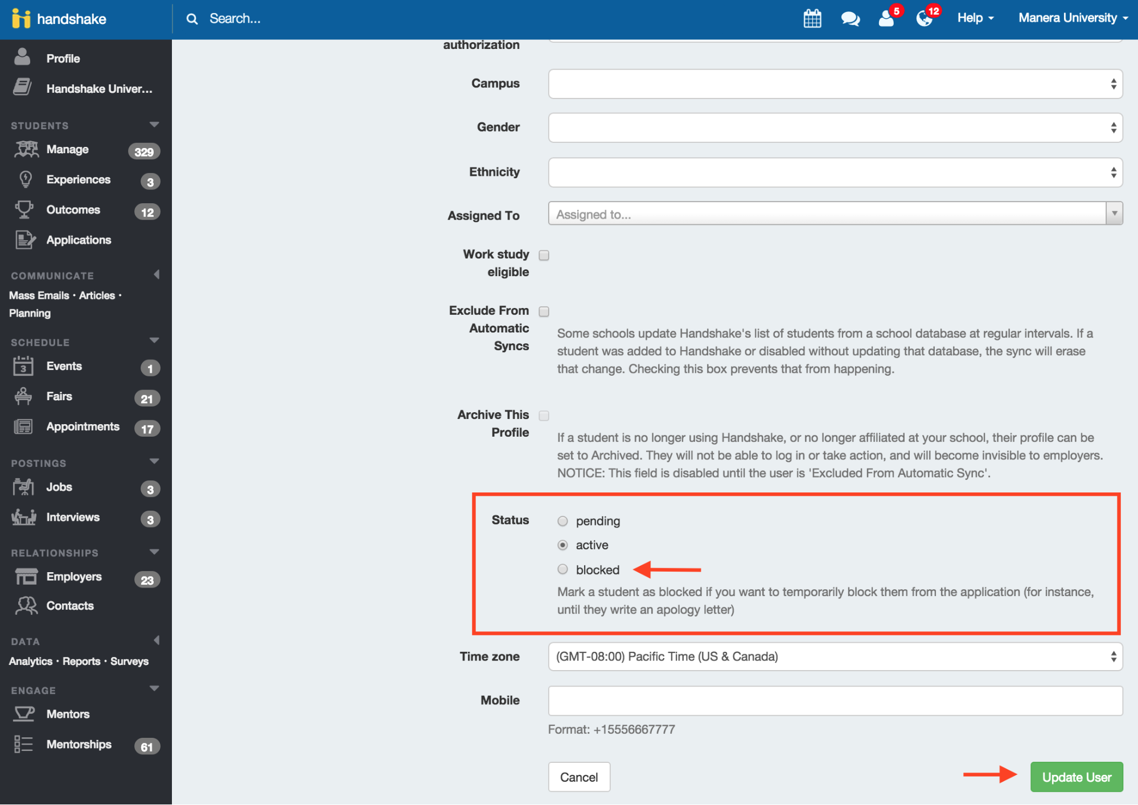Click the Handshake logo icon

(x=20, y=18)
